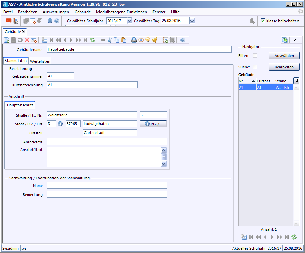
Task: Click the Auswählen button
Action: [x=284, y=56]
